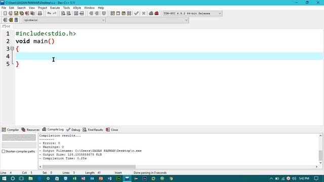The height and width of the screenshot is (182, 324).
Task: Click the void main() code line
Action: coord(35,41)
